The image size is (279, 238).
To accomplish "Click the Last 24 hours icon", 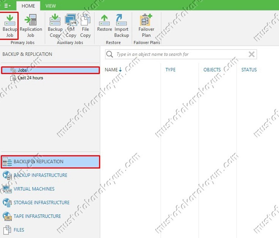I will (13, 78).
